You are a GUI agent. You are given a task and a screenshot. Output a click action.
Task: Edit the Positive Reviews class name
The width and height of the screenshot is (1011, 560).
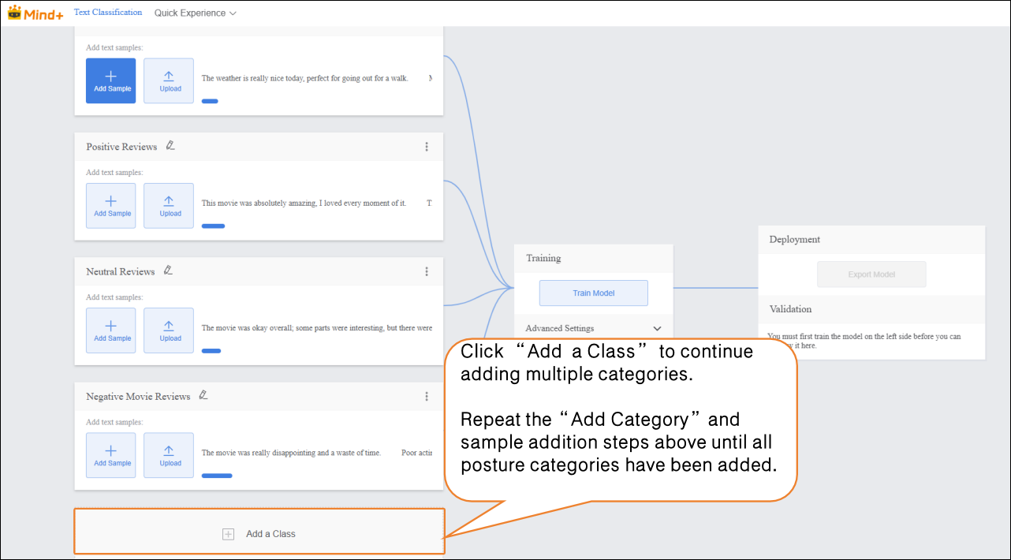170,146
